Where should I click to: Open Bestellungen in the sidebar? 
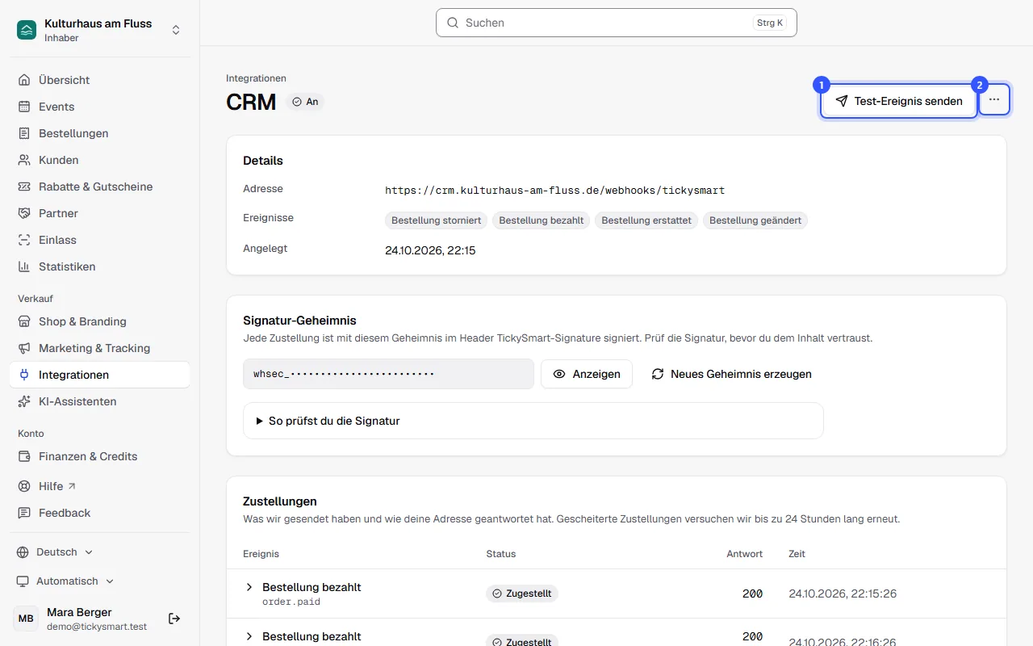click(x=100, y=133)
